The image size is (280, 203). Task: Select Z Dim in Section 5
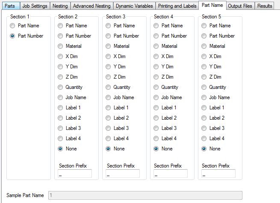pyautogui.click(x=204, y=77)
